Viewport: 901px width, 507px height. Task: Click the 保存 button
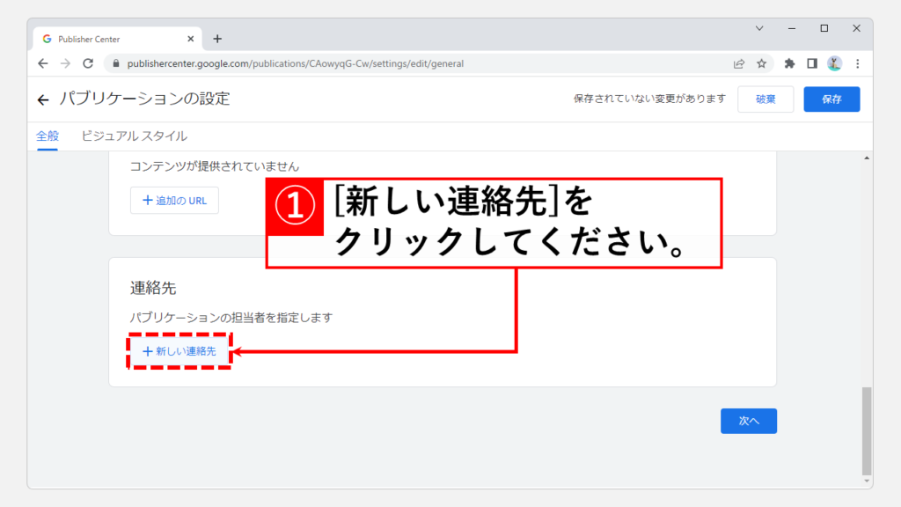coord(831,99)
